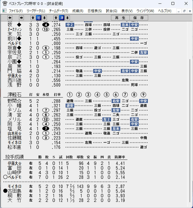Screen dimensions: 193x208
Task: Click the 中2 result for 牧
Action: pyautogui.click(x=70, y=25)
